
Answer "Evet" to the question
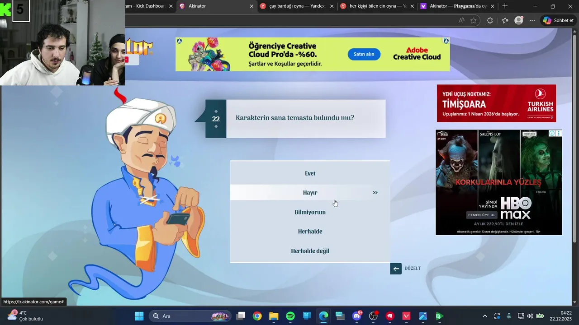[x=310, y=173]
